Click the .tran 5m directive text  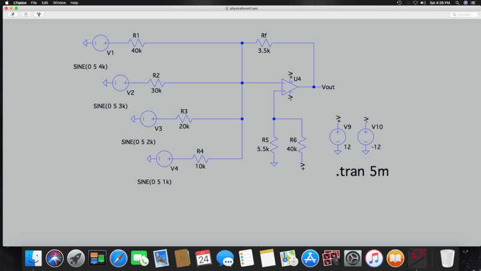[362, 172]
